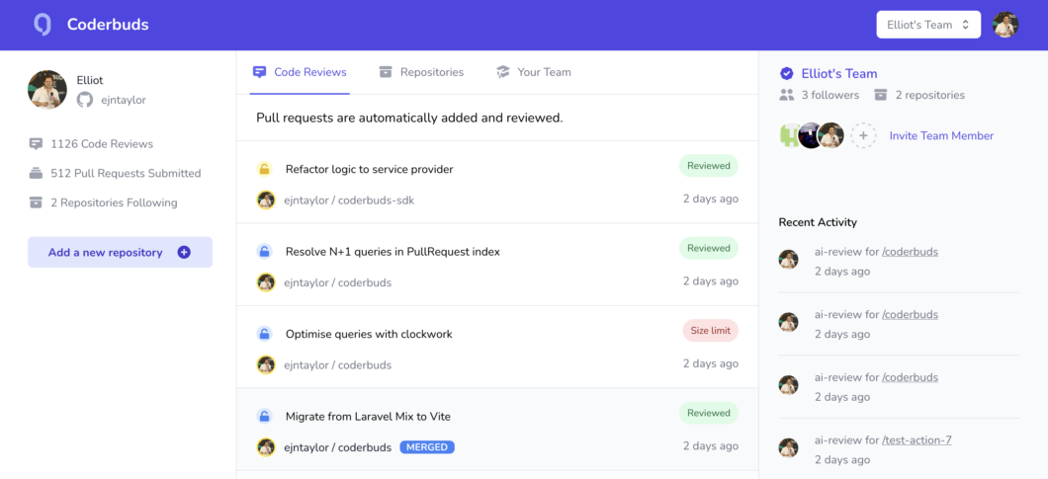Click the blue unlock icon on Optimise queries
This screenshot has width=1048, height=479.
(x=265, y=334)
